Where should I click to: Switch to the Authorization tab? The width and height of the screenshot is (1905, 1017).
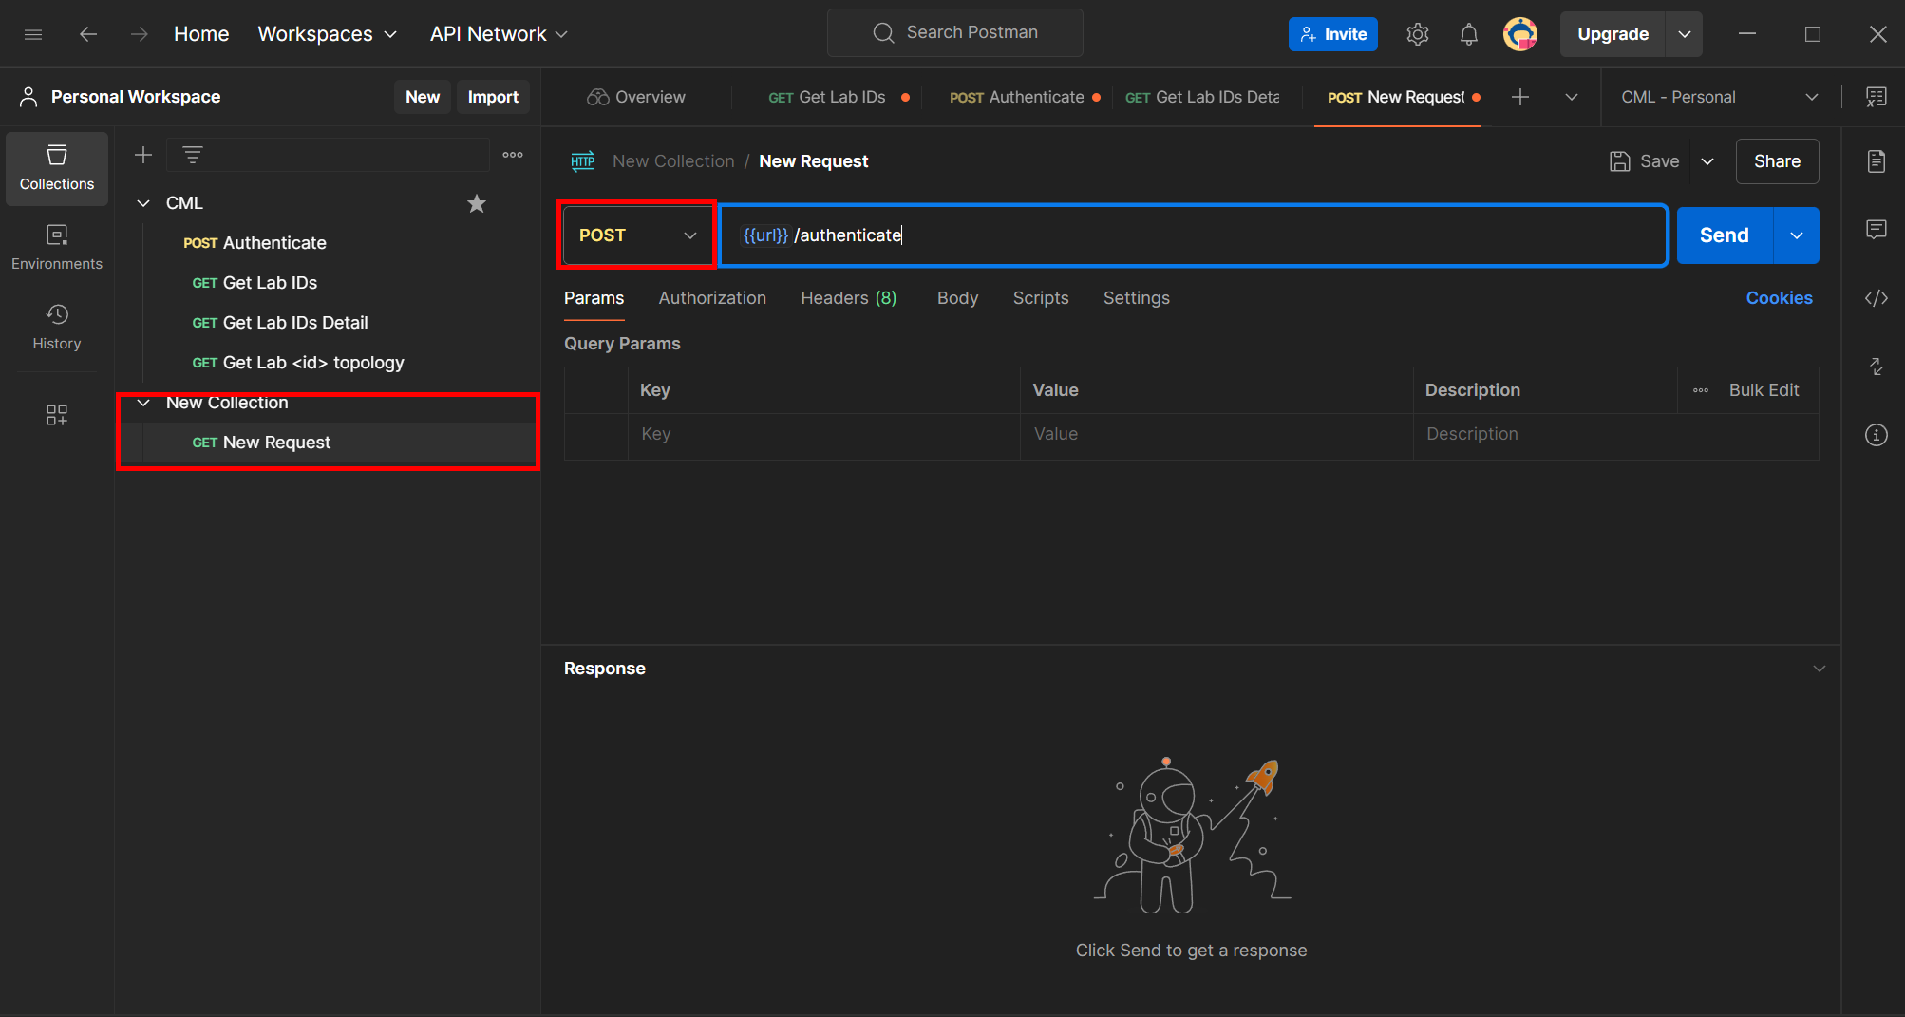coord(711,297)
